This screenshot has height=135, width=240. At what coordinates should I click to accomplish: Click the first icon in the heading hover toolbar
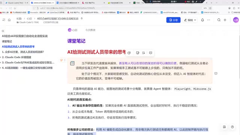pos(129,53)
